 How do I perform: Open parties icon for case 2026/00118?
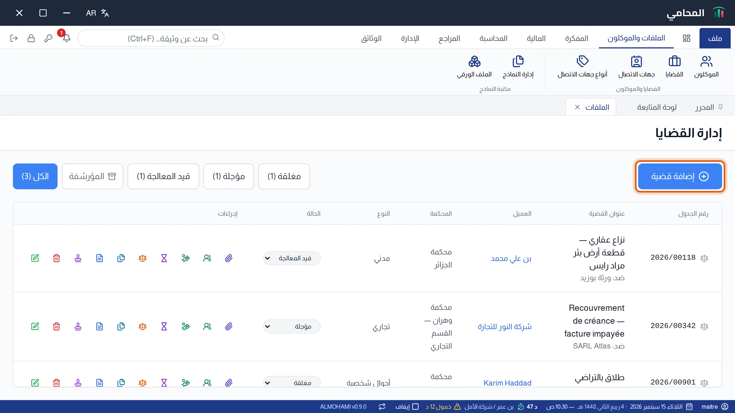[x=207, y=258]
